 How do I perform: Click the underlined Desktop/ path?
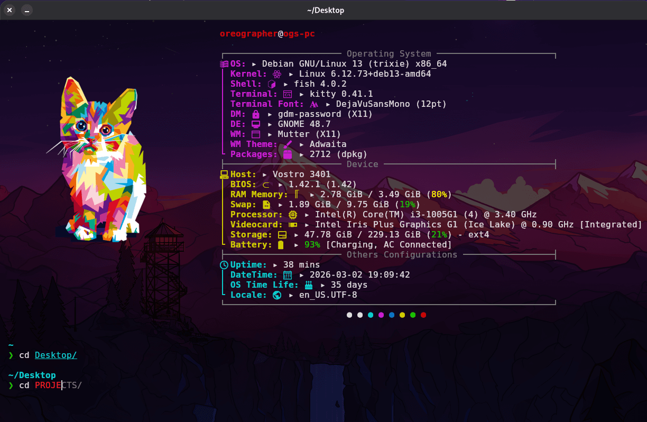click(56, 355)
